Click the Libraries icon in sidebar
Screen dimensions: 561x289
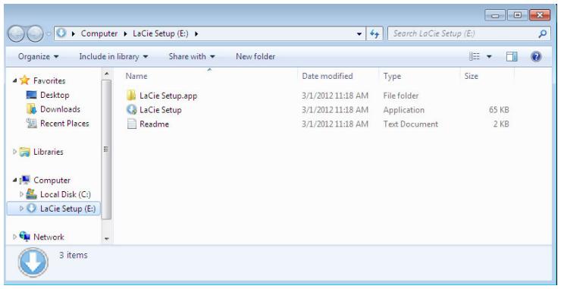point(25,152)
